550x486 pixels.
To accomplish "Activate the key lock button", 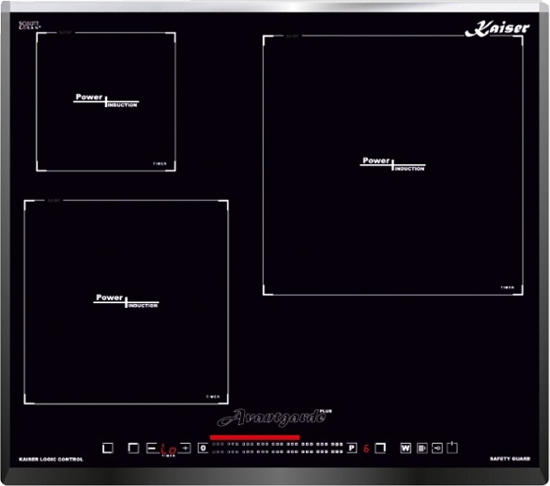I will click(437, 448).
